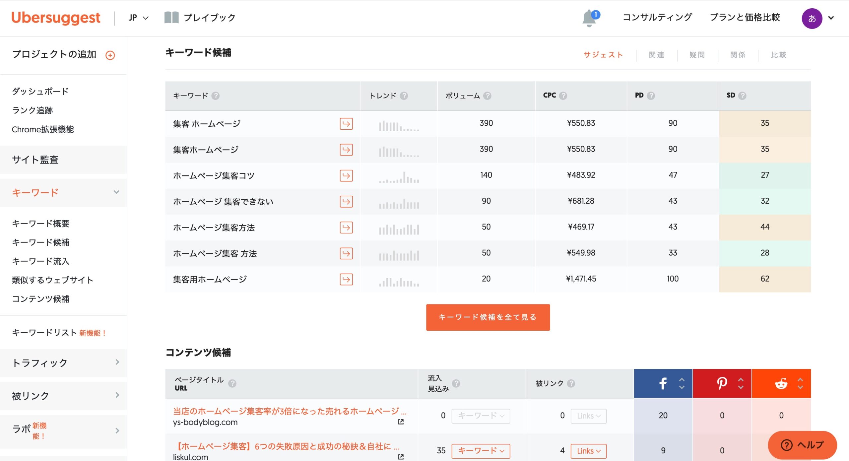Open the ヘルプ help button
The image size is (849, 461).
pos(802,445)
